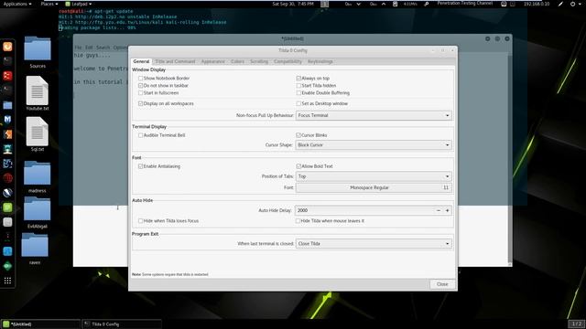Open the Leafpad app menu in top panel

[x=79, y=4]
